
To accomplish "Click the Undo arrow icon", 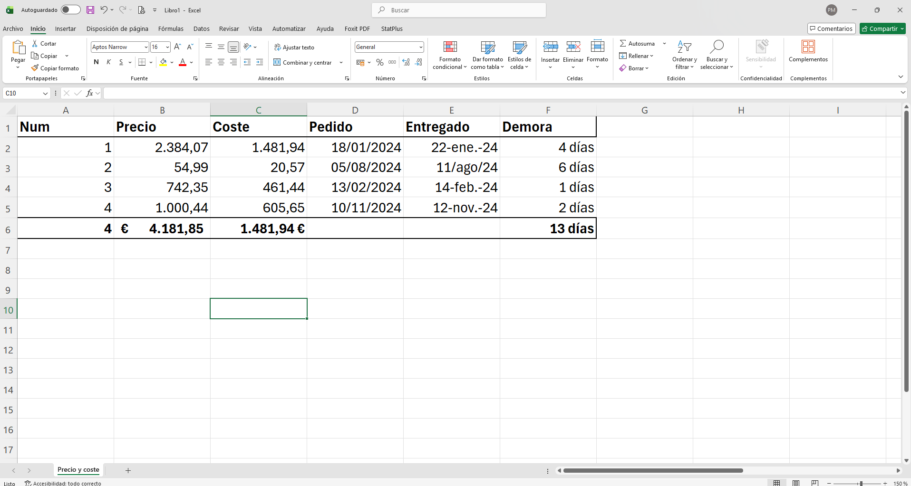I will 104,10.
